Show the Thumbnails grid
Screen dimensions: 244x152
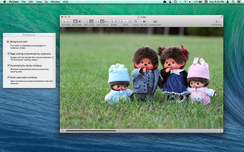pos(217,21)
